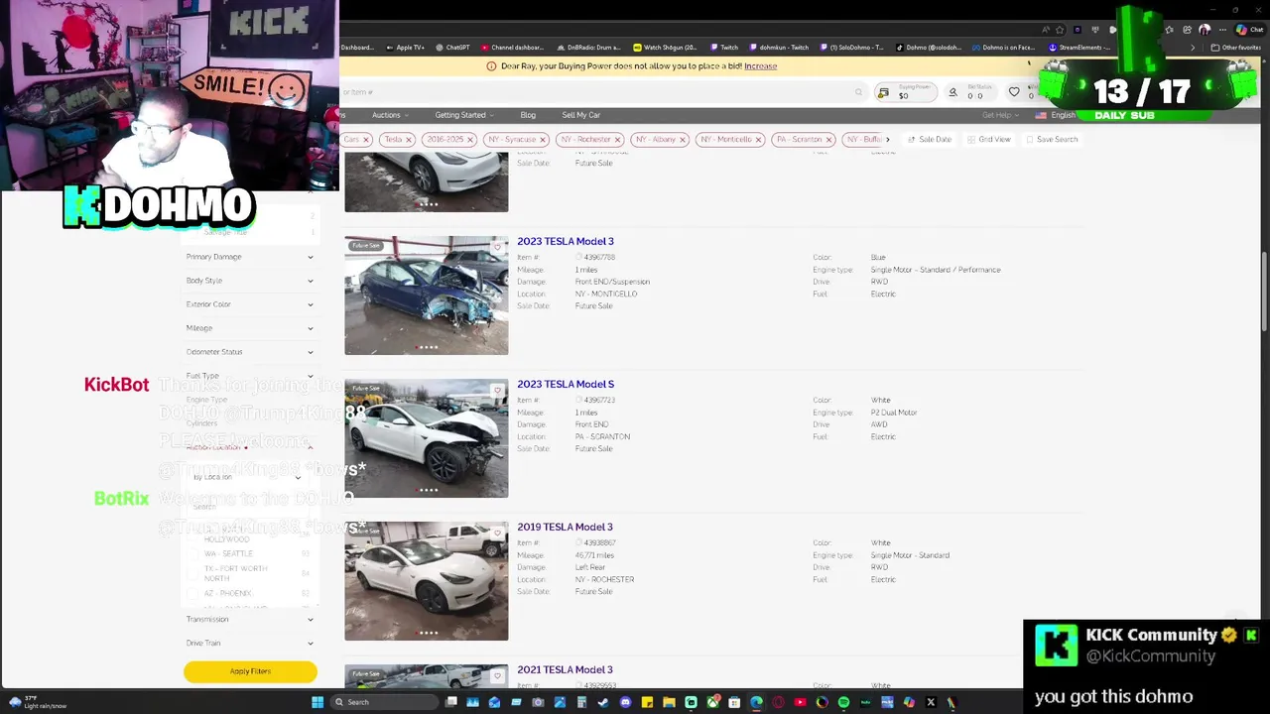Remove the NY - Albany filter chip
Viewport: 1270px width, 714px height.
[683, 140]
